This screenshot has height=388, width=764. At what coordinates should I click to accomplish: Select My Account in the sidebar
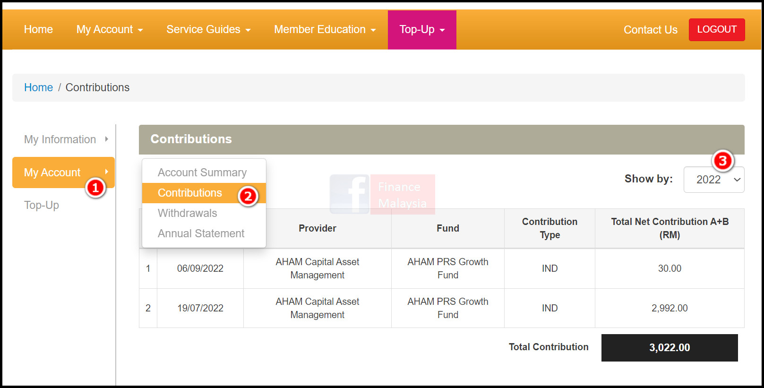click(x=63, y=172)
